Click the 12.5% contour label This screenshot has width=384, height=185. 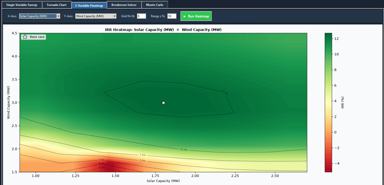click(224, 92)
